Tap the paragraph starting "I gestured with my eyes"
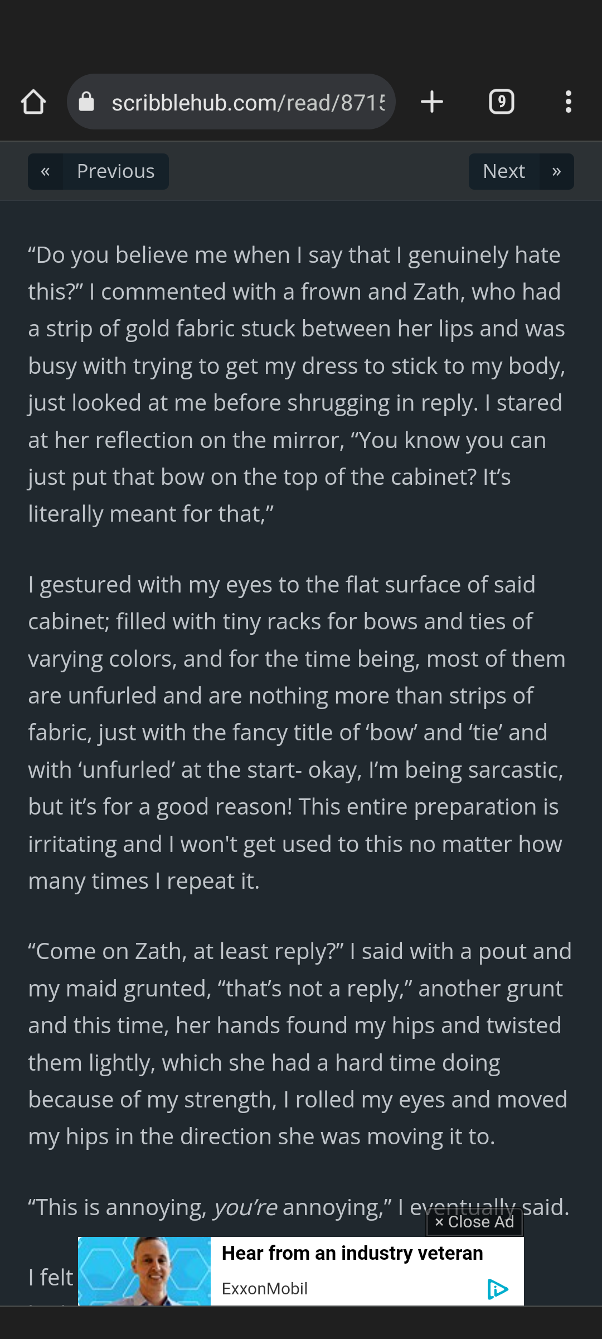Viewport: 602px width, 1339px height. coord(295,733)
